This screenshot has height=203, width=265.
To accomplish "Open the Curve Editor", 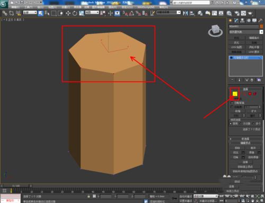I will point(214,13).
